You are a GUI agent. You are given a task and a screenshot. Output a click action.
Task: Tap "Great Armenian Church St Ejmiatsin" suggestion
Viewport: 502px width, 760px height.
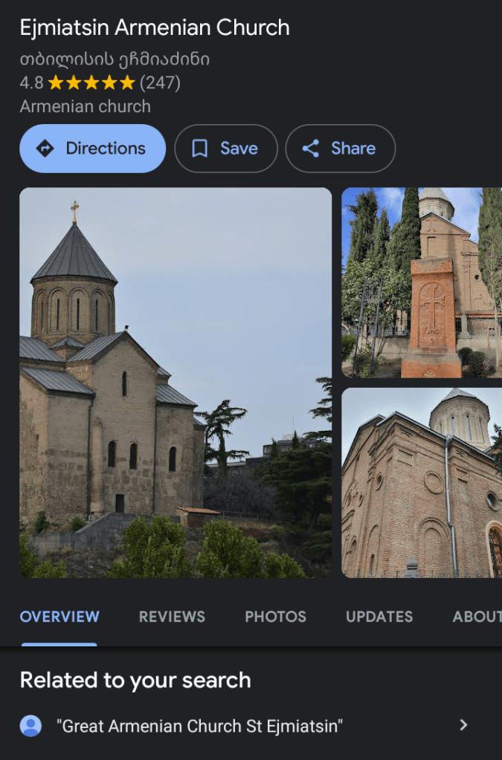tap(199, 726)
